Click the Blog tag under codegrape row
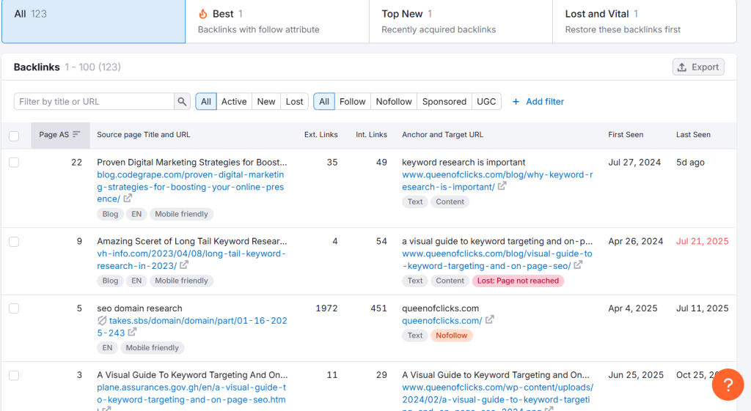751x411 pixels. [110, 214]
